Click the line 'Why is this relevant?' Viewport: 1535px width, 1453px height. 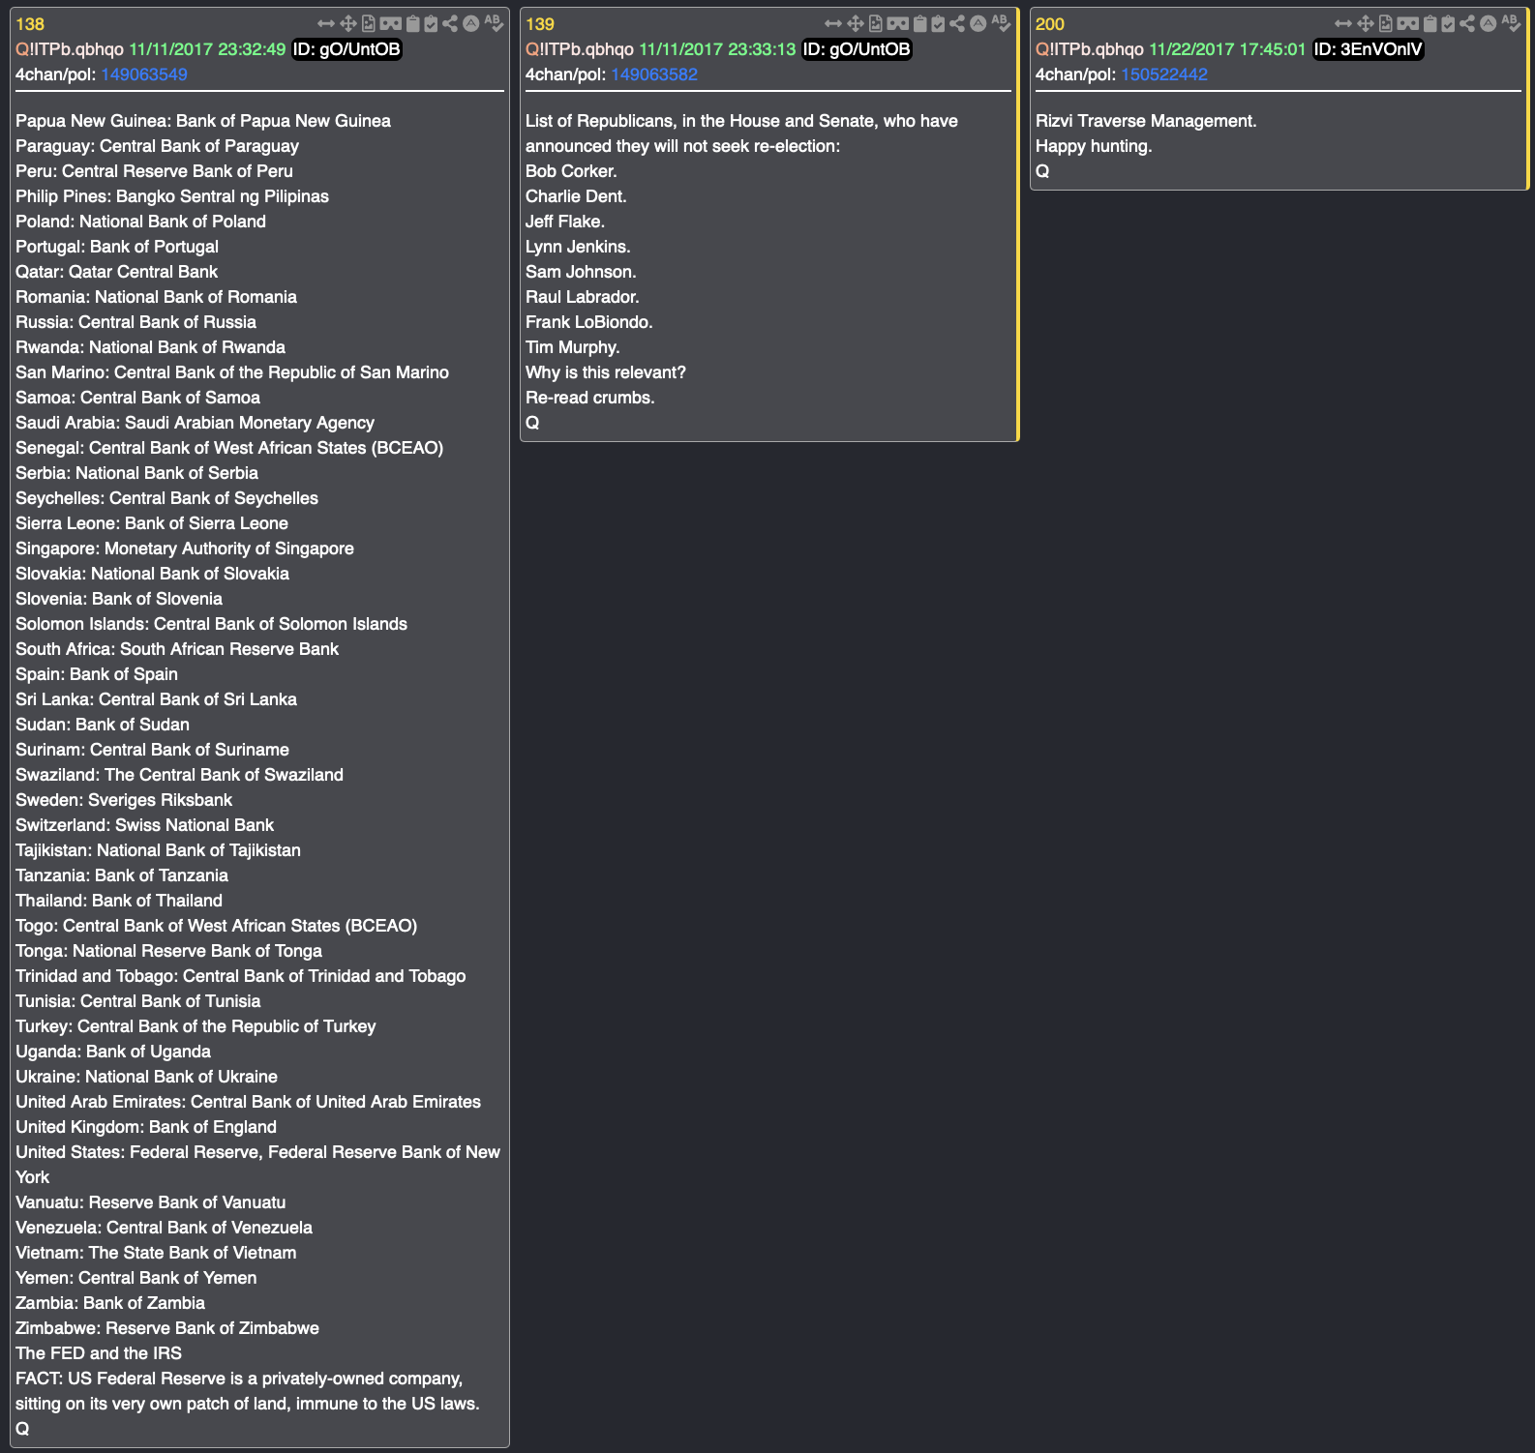coord(606,372)
